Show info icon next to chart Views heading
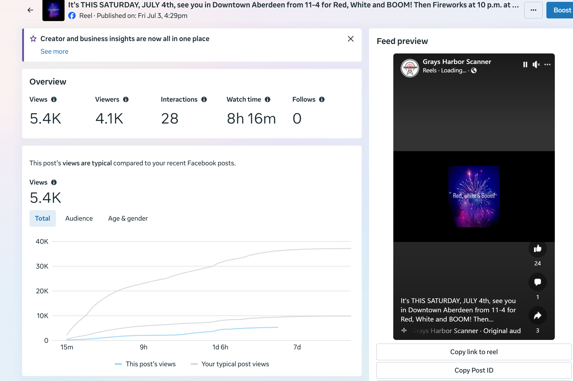This screenshot has width=573, height=381. tap(54, 182)
